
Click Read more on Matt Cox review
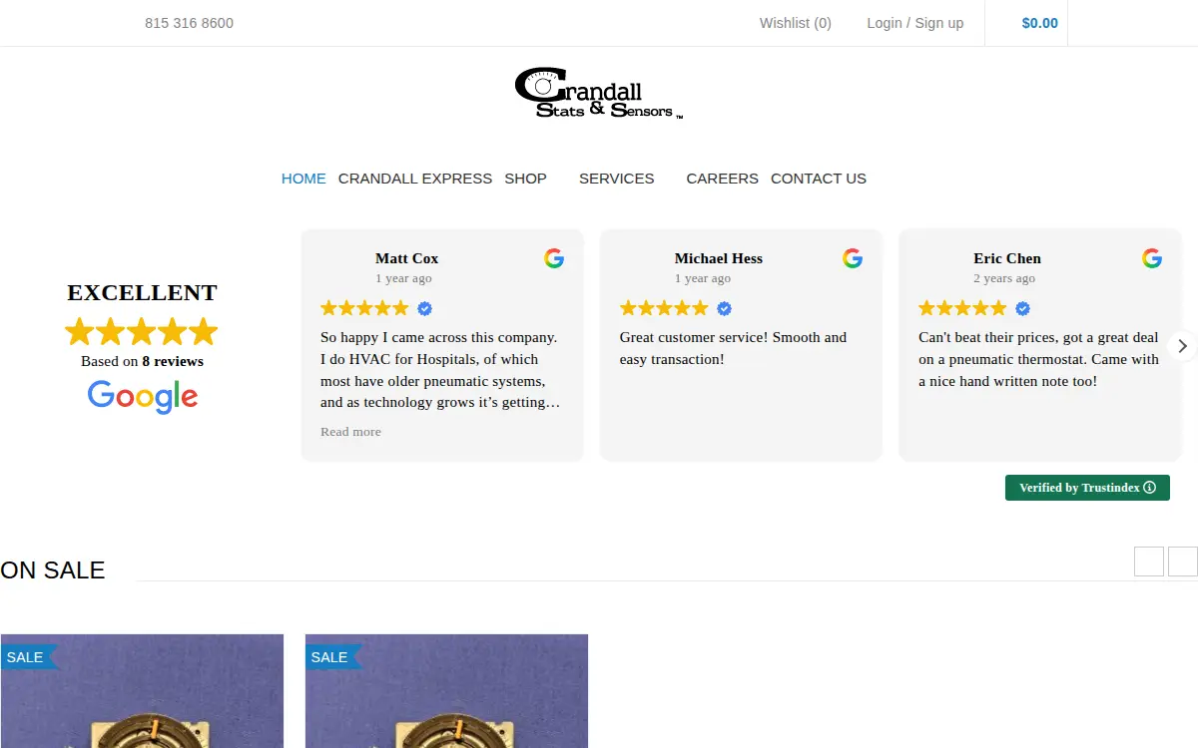point(350,432)
